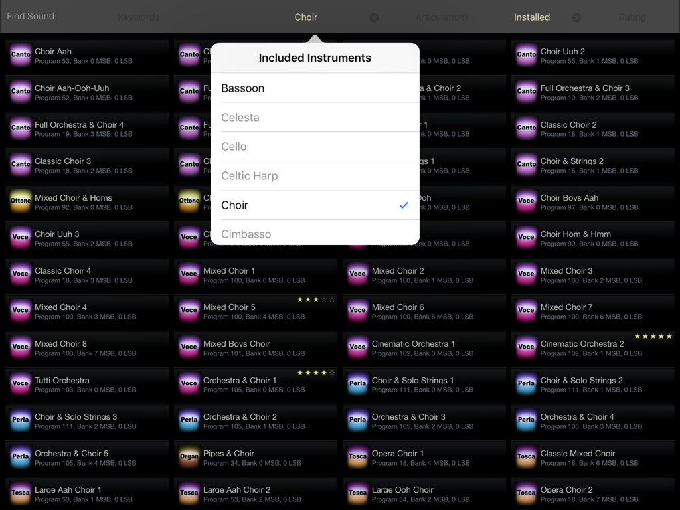The image size is (680, 510).
Task: Choose Celtic Harp from the instruments list
Action: 315,176
